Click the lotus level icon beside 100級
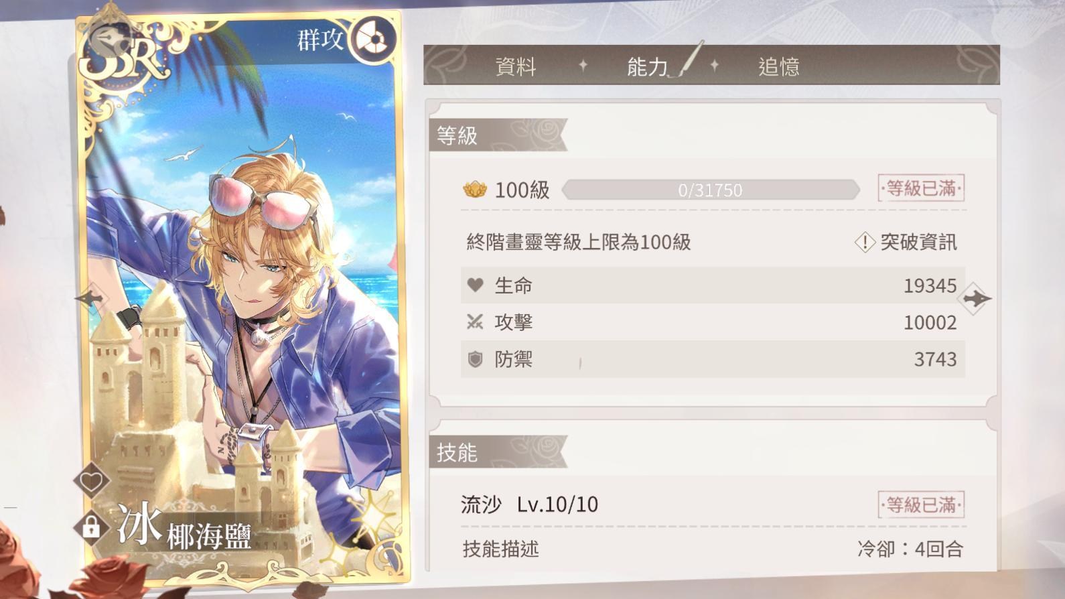 474,190
